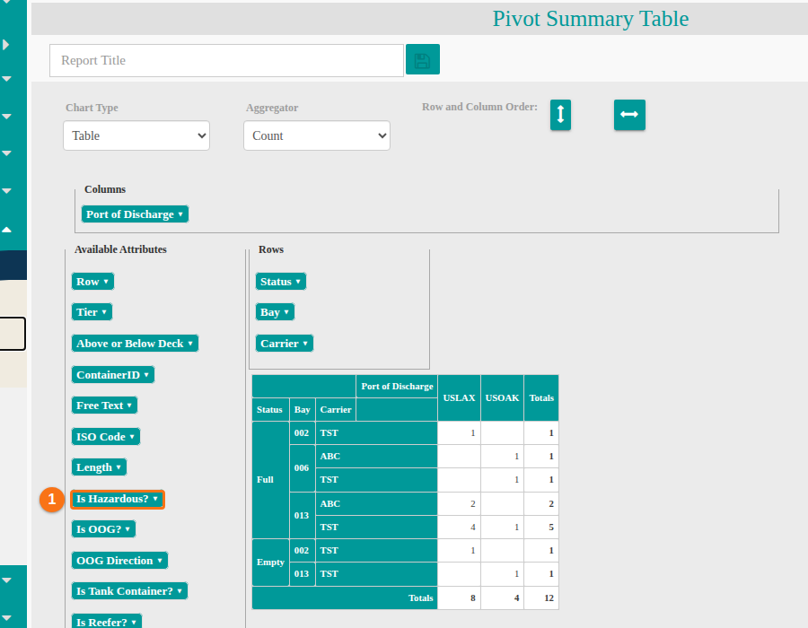Open the Is OOG? attribute chip
The height and width of the screenshot is (628, 808).
(x=103, y=529)
